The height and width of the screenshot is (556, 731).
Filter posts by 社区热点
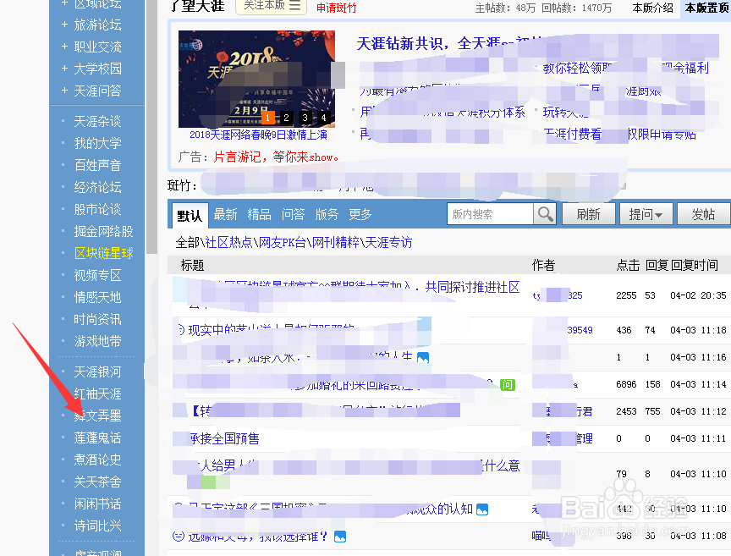[x=228, y=243]
